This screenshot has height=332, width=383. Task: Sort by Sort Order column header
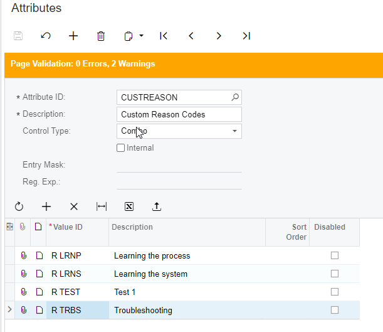click(288, 232)
